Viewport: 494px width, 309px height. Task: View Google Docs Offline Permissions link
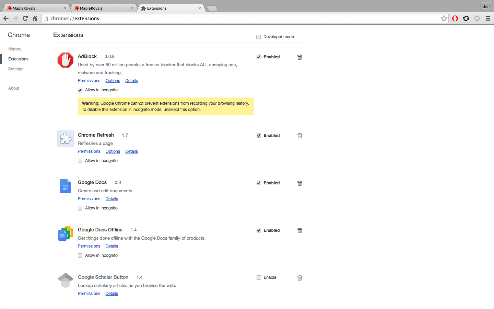point(89,246)
